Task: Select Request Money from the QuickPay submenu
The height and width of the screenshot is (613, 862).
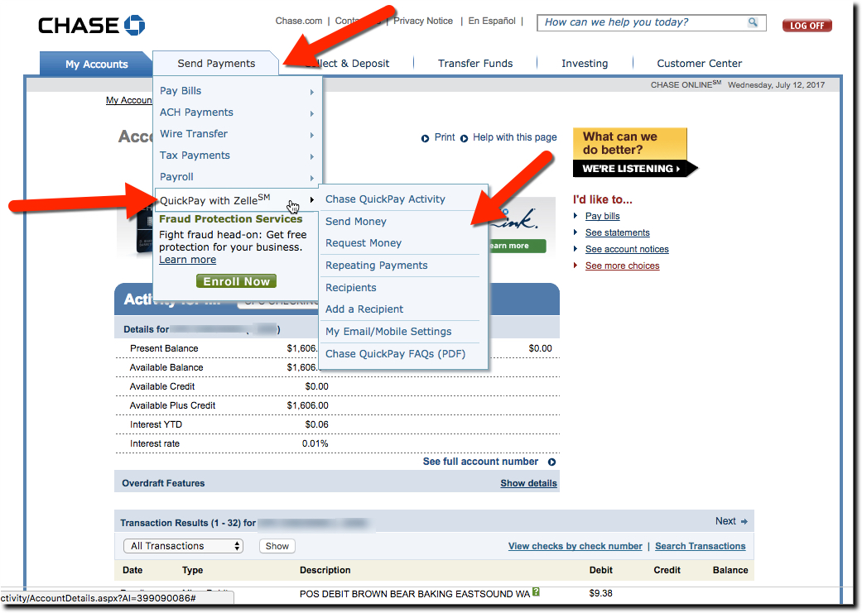Action: point(364,243)
